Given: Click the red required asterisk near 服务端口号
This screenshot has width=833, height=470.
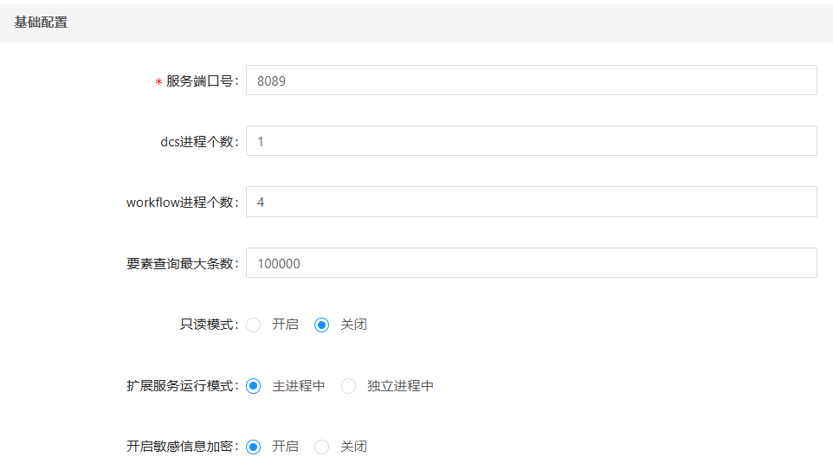Looking at the screenshot, I should coord(158,82).
